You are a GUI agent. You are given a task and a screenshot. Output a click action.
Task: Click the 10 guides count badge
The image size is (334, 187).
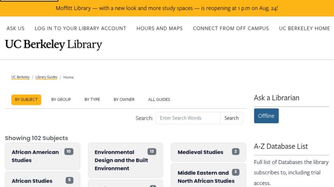coord(69,152)
